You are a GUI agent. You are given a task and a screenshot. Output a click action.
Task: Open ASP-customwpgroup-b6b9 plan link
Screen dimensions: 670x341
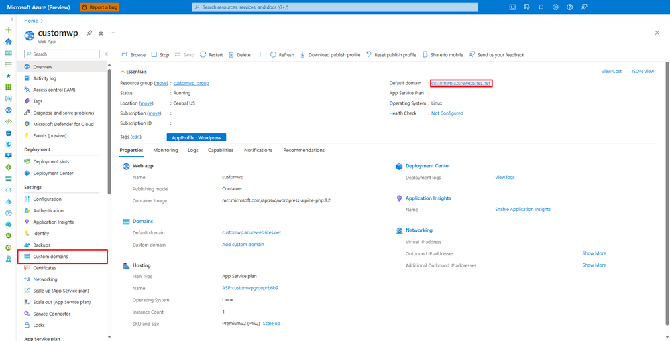pos(250,288)
